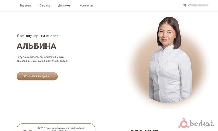Click the large number at card's left edge
The image size is (218, 131).
click(x=27, y=130)
